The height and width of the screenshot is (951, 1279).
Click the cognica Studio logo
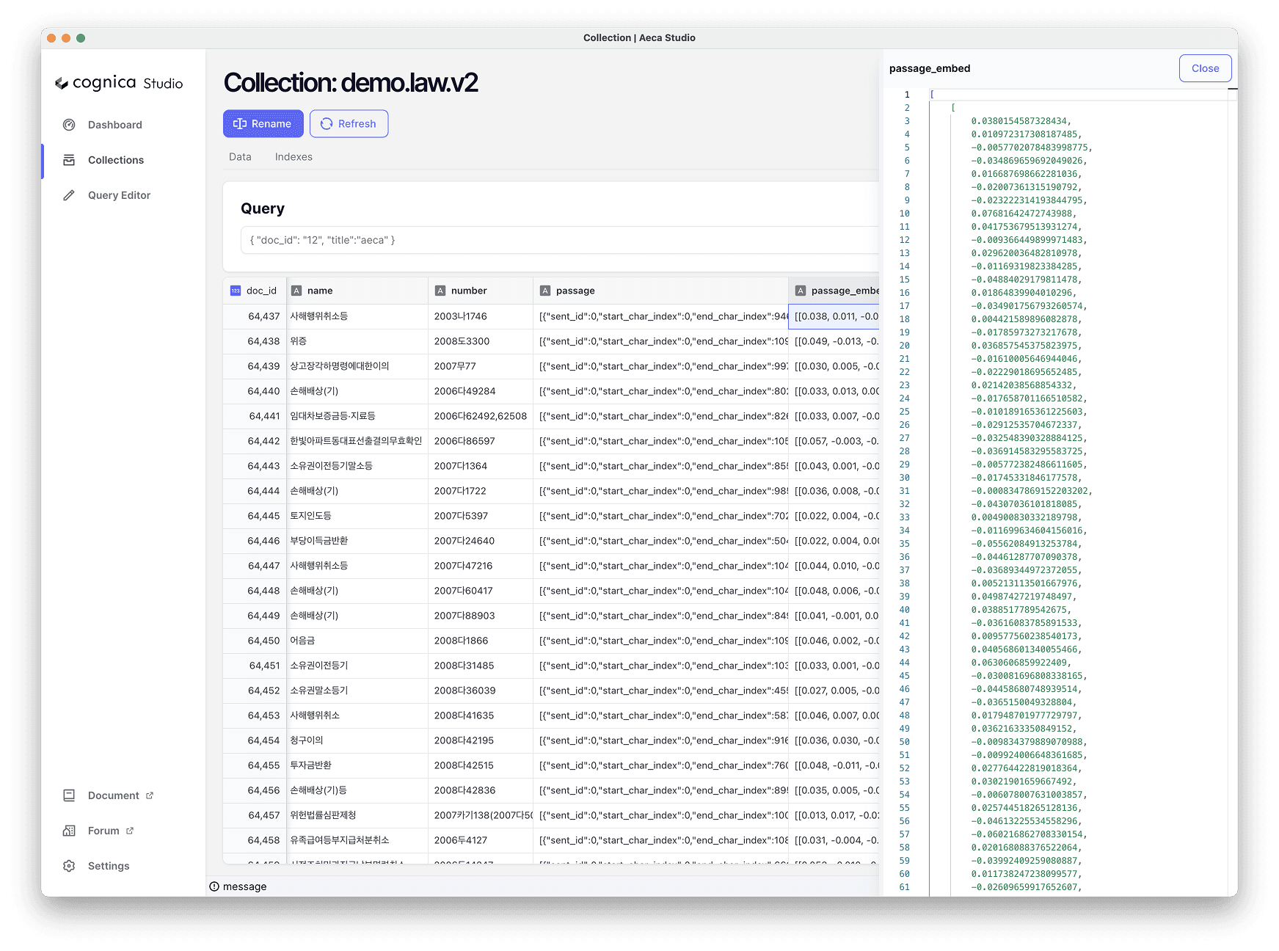119,83
